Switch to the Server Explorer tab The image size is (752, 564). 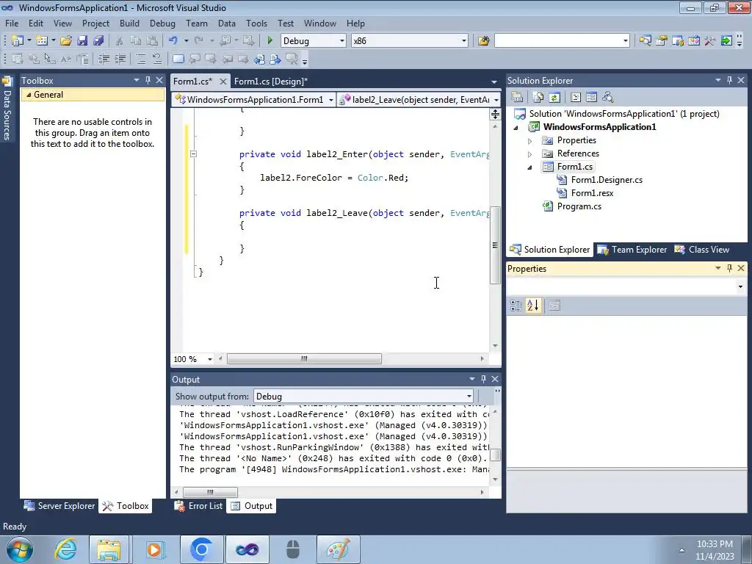[59, 506]
